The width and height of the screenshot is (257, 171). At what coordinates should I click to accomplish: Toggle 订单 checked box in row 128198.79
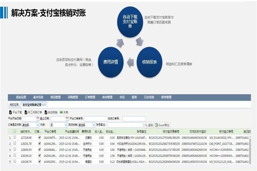39,162
